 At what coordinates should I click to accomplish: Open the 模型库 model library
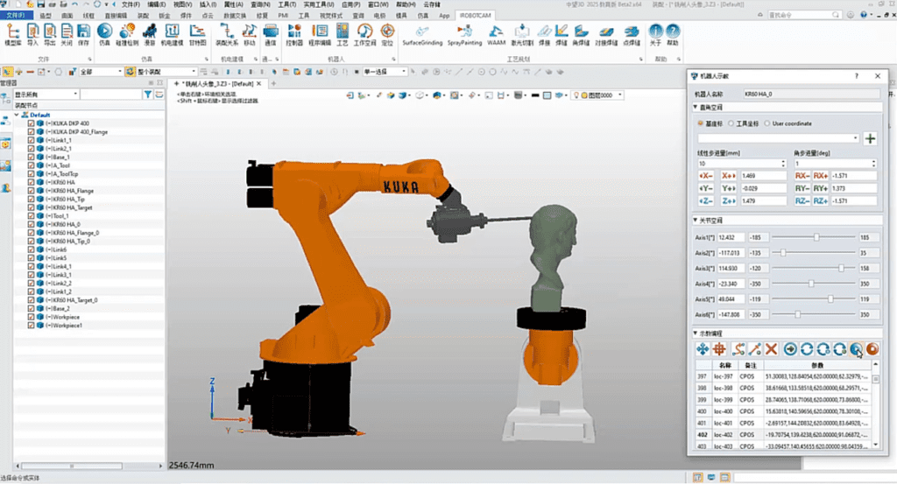tap(14, 35)
